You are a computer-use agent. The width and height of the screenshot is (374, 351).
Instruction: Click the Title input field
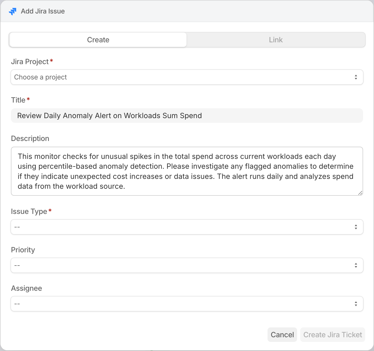187,116
